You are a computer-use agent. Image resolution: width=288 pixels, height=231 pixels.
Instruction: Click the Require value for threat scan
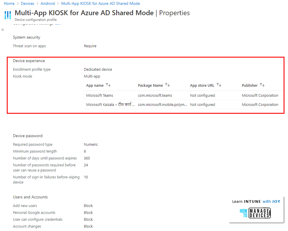click(x=90, y=46)
